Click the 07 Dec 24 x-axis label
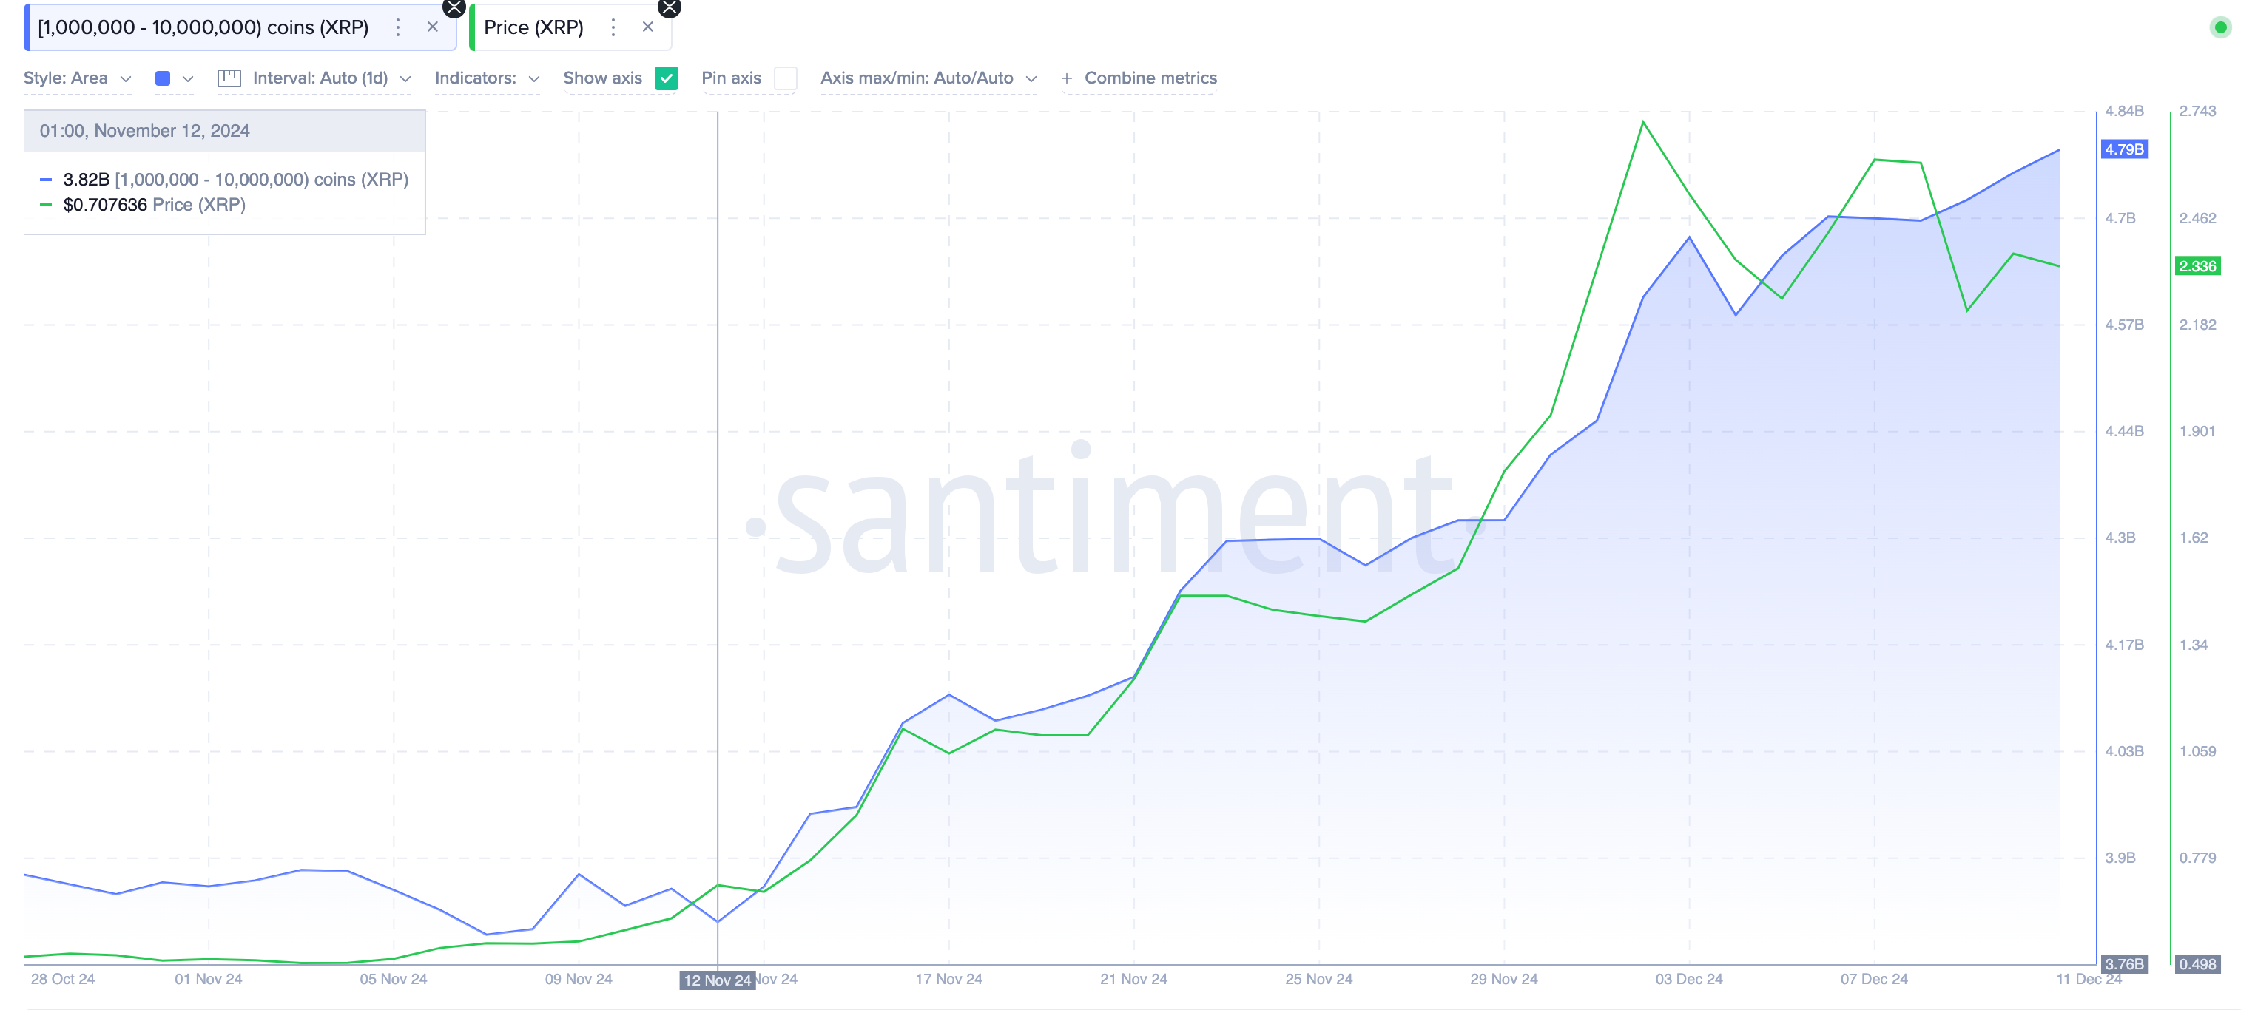The height and width of the screenshot is (1010, 2255). (x=1873, y=978)
